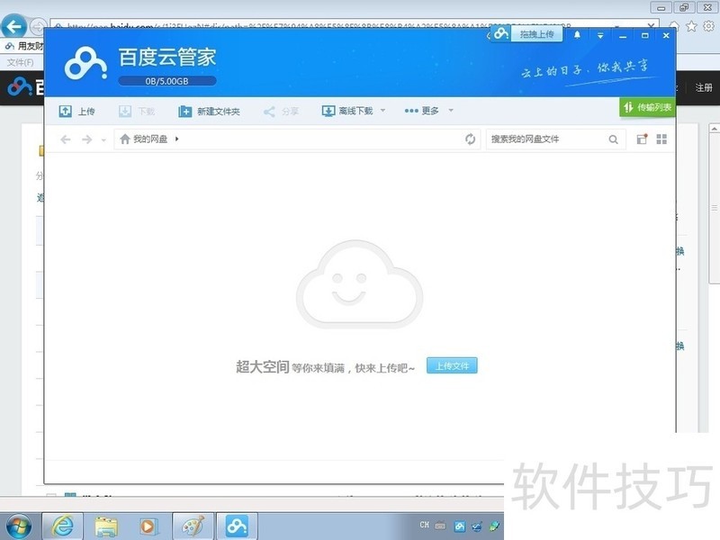Click the blue 上传文件 button
Image resolution: width=720 pixels, height=540 pixels.
pos(452,366)
